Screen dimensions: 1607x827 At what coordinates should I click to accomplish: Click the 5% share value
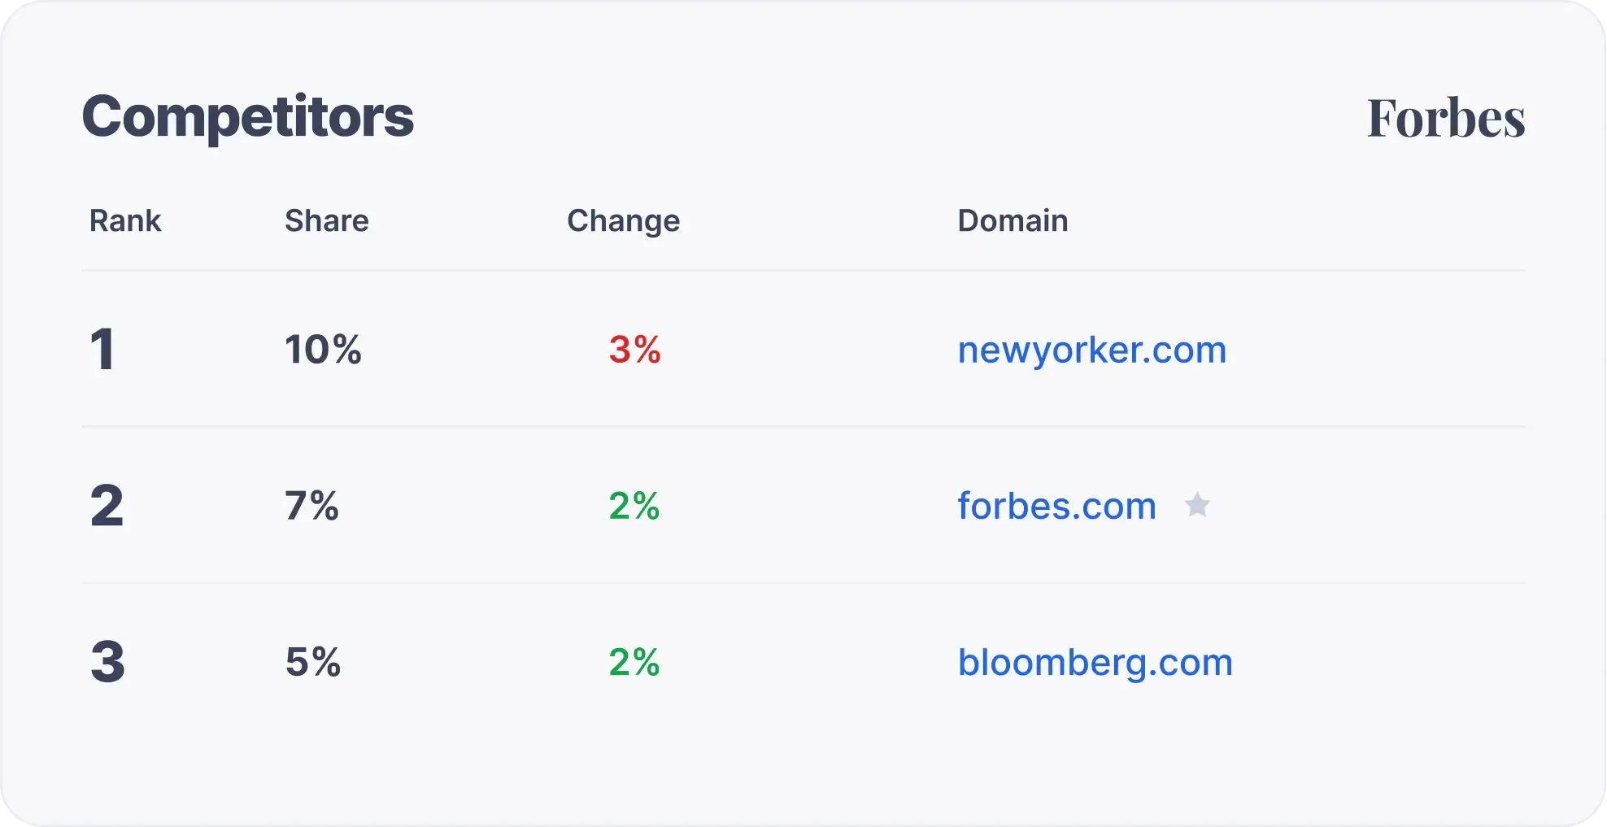(312, 662)
